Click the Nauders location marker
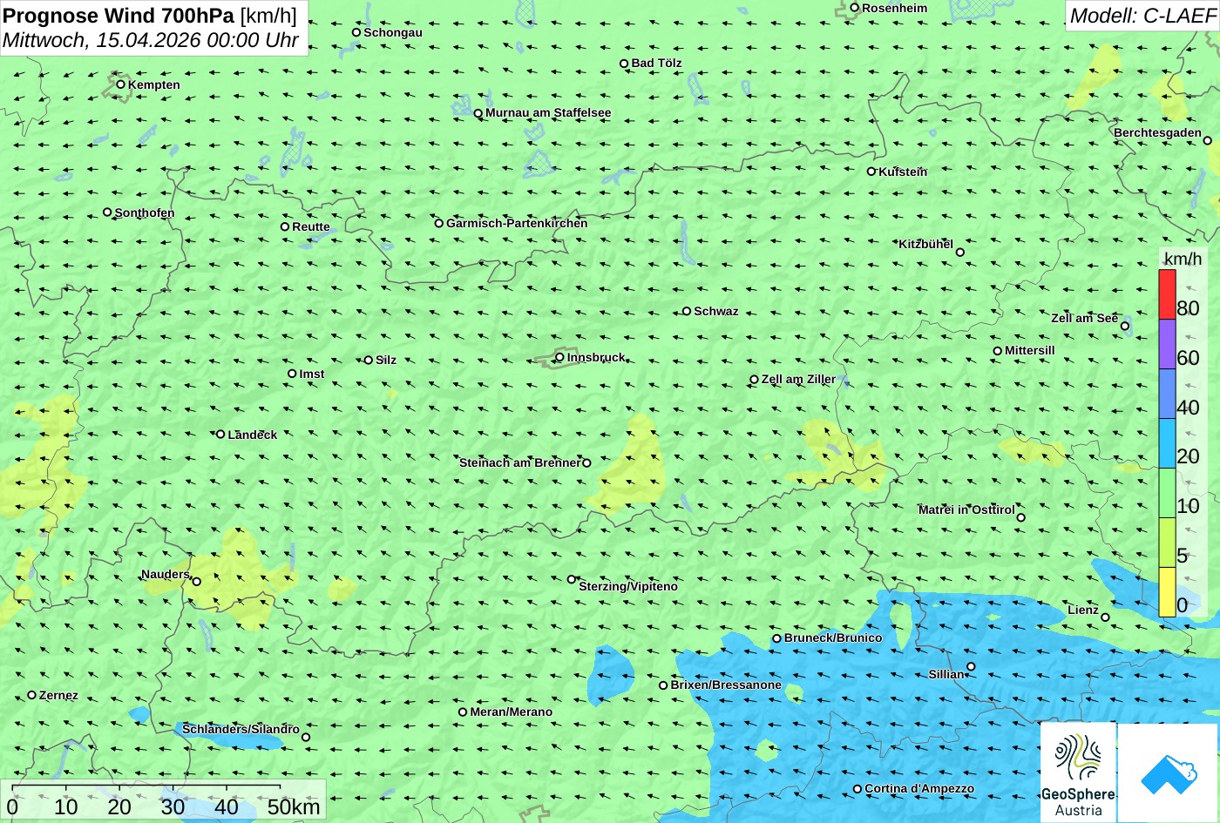 click(197, 582)
